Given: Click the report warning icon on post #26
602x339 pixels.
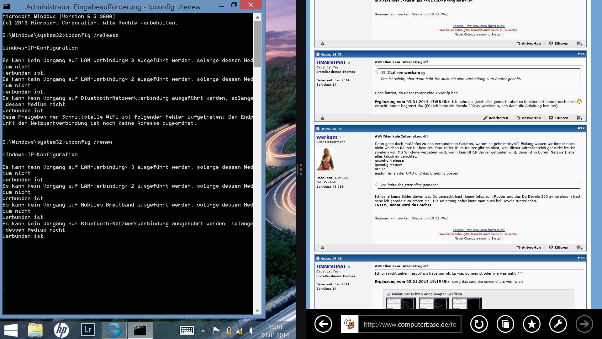Looking at the screenshot, I should 322,118.
